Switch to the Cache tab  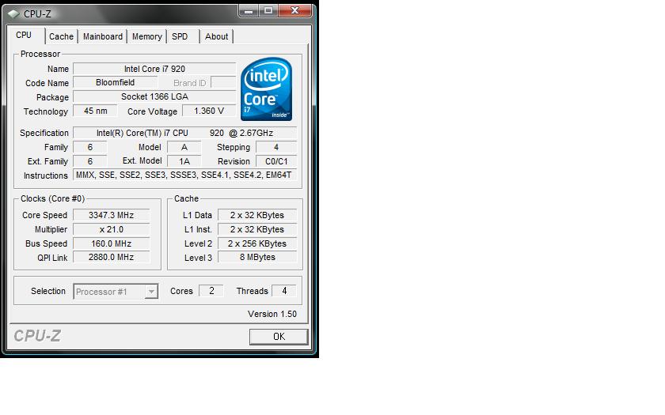[61, 36]
